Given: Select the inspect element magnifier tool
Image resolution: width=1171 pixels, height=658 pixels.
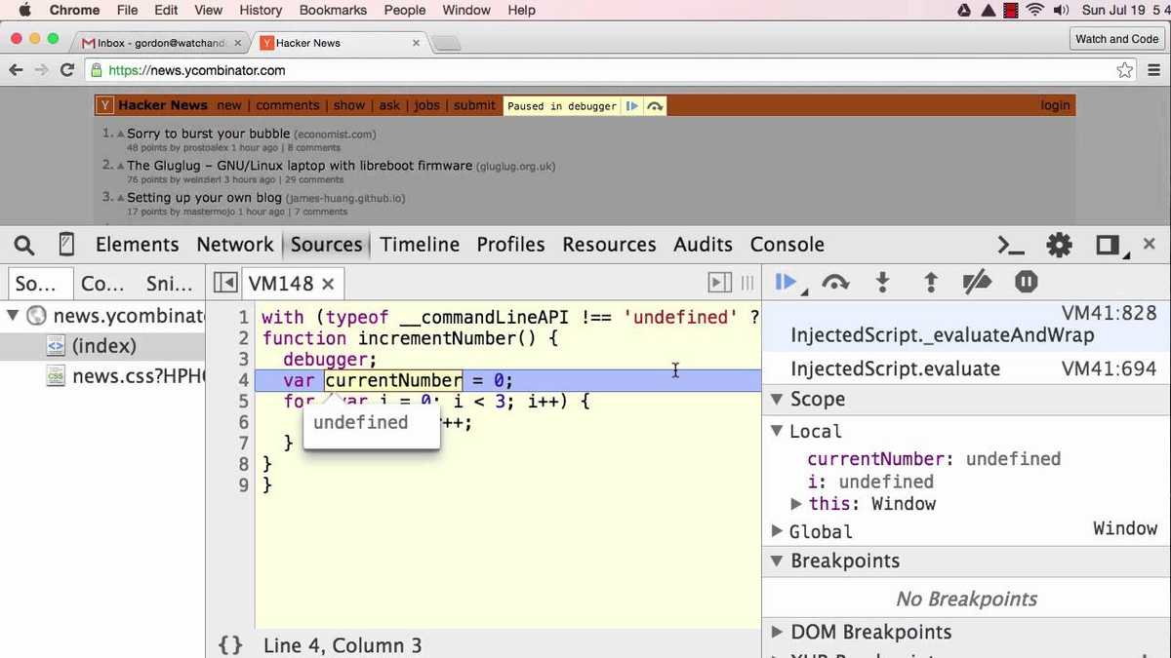Looking at the screenshot, I should 24,245.
